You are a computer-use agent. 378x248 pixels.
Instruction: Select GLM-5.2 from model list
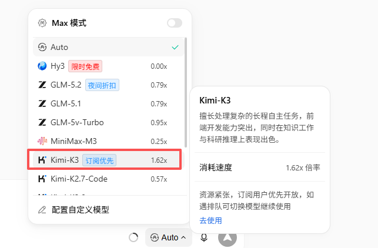tap(109, 85)
